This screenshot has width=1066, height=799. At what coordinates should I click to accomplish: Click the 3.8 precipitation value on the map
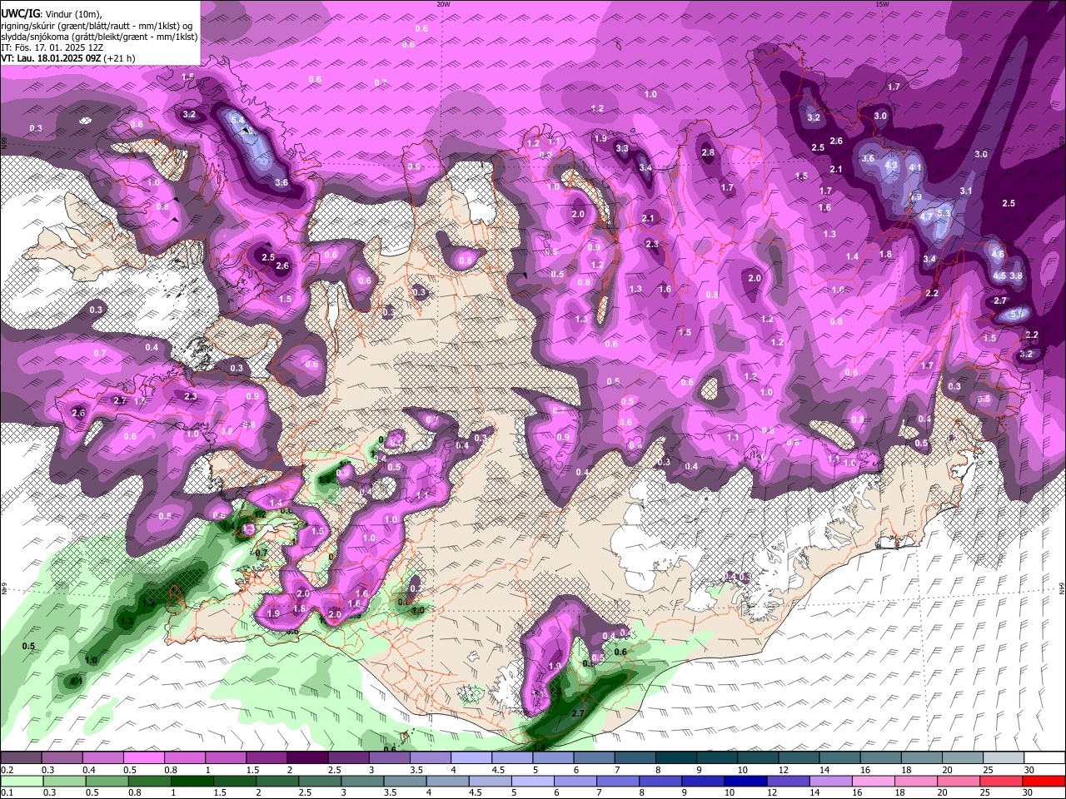(x=1015, y=275)
